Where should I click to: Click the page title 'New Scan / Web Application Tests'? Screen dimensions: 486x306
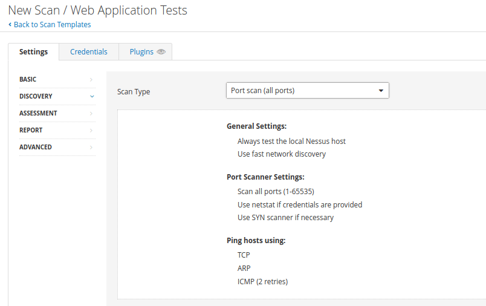tap(98, 10)
